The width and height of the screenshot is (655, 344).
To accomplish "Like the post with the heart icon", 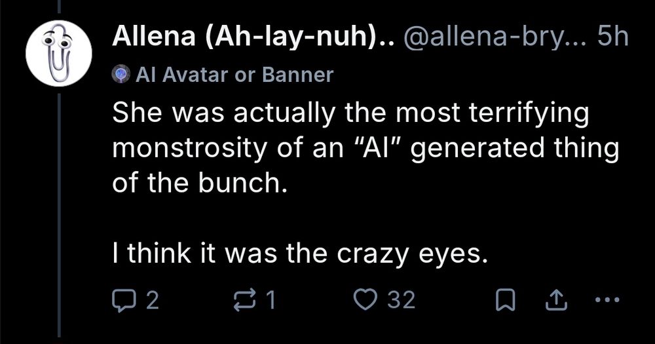I will (362, 300).
